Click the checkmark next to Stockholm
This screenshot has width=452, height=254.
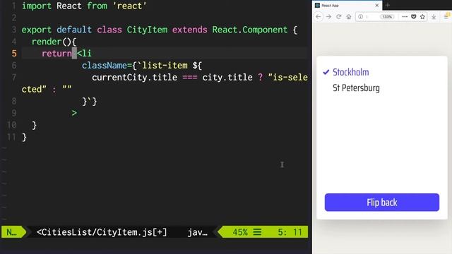coord(326,72)
